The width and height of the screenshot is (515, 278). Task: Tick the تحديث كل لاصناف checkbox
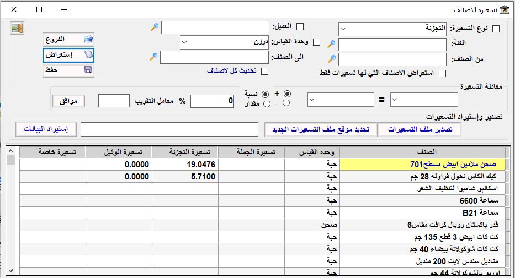(x=264, y=71)
